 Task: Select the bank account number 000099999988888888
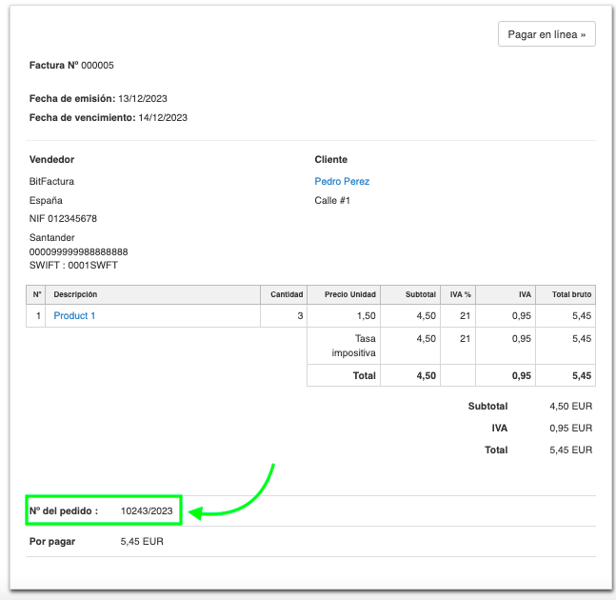[x=78, y=251]
